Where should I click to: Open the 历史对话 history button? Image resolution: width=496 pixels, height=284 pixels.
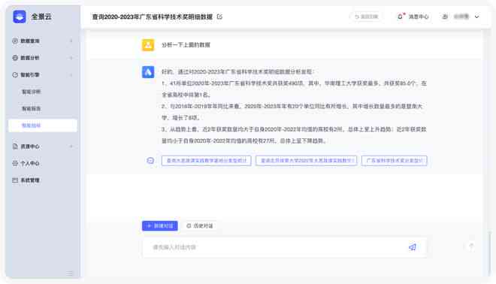[x=200, y=226]
